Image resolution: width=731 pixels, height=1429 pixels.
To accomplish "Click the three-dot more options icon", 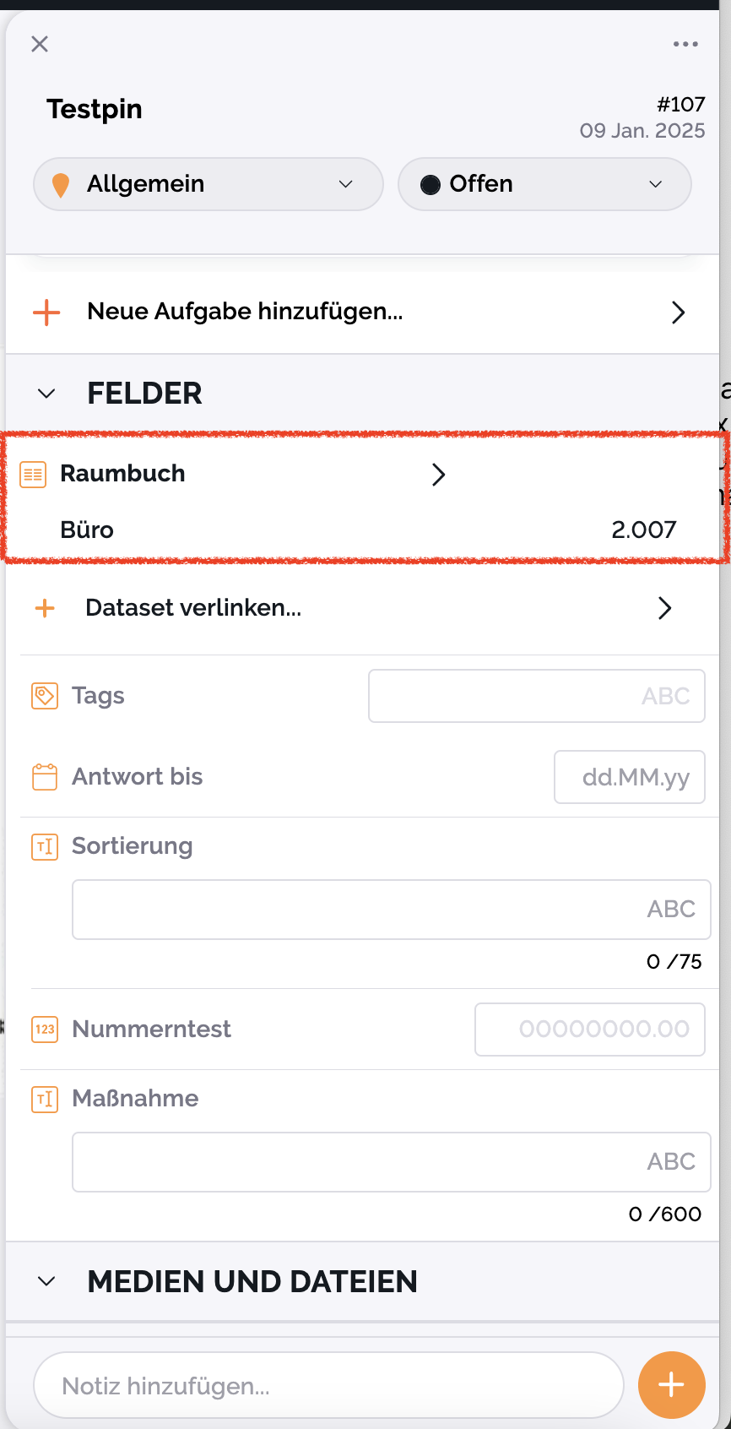I will [685, 44].
